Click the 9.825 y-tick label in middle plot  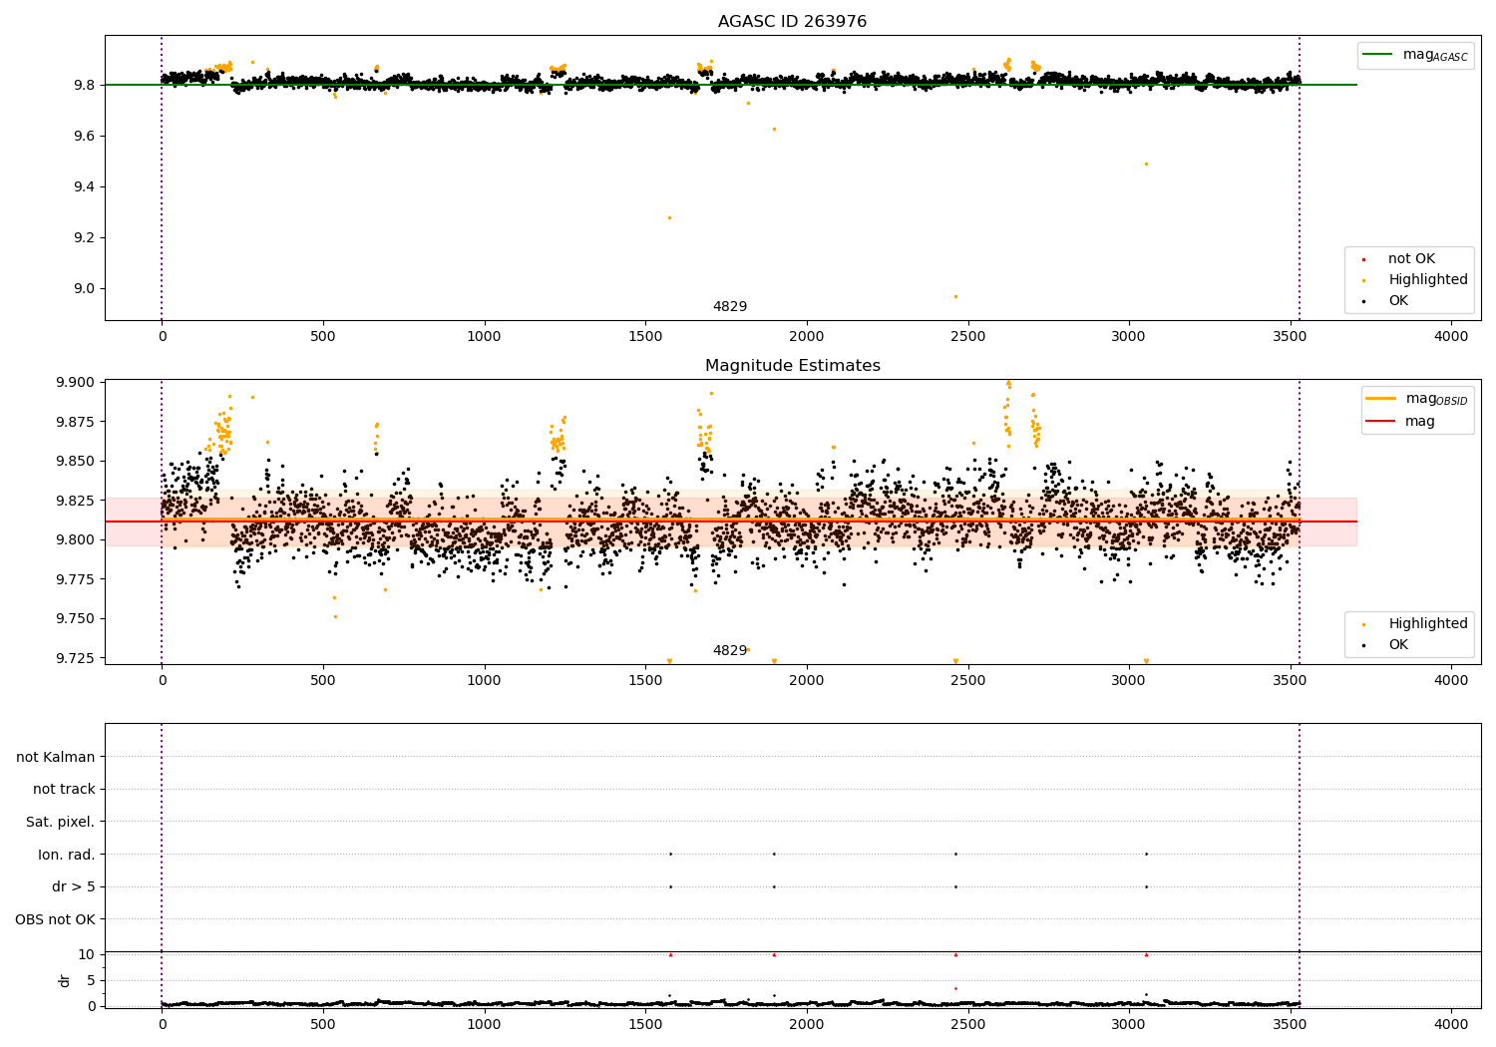point(76,501)
